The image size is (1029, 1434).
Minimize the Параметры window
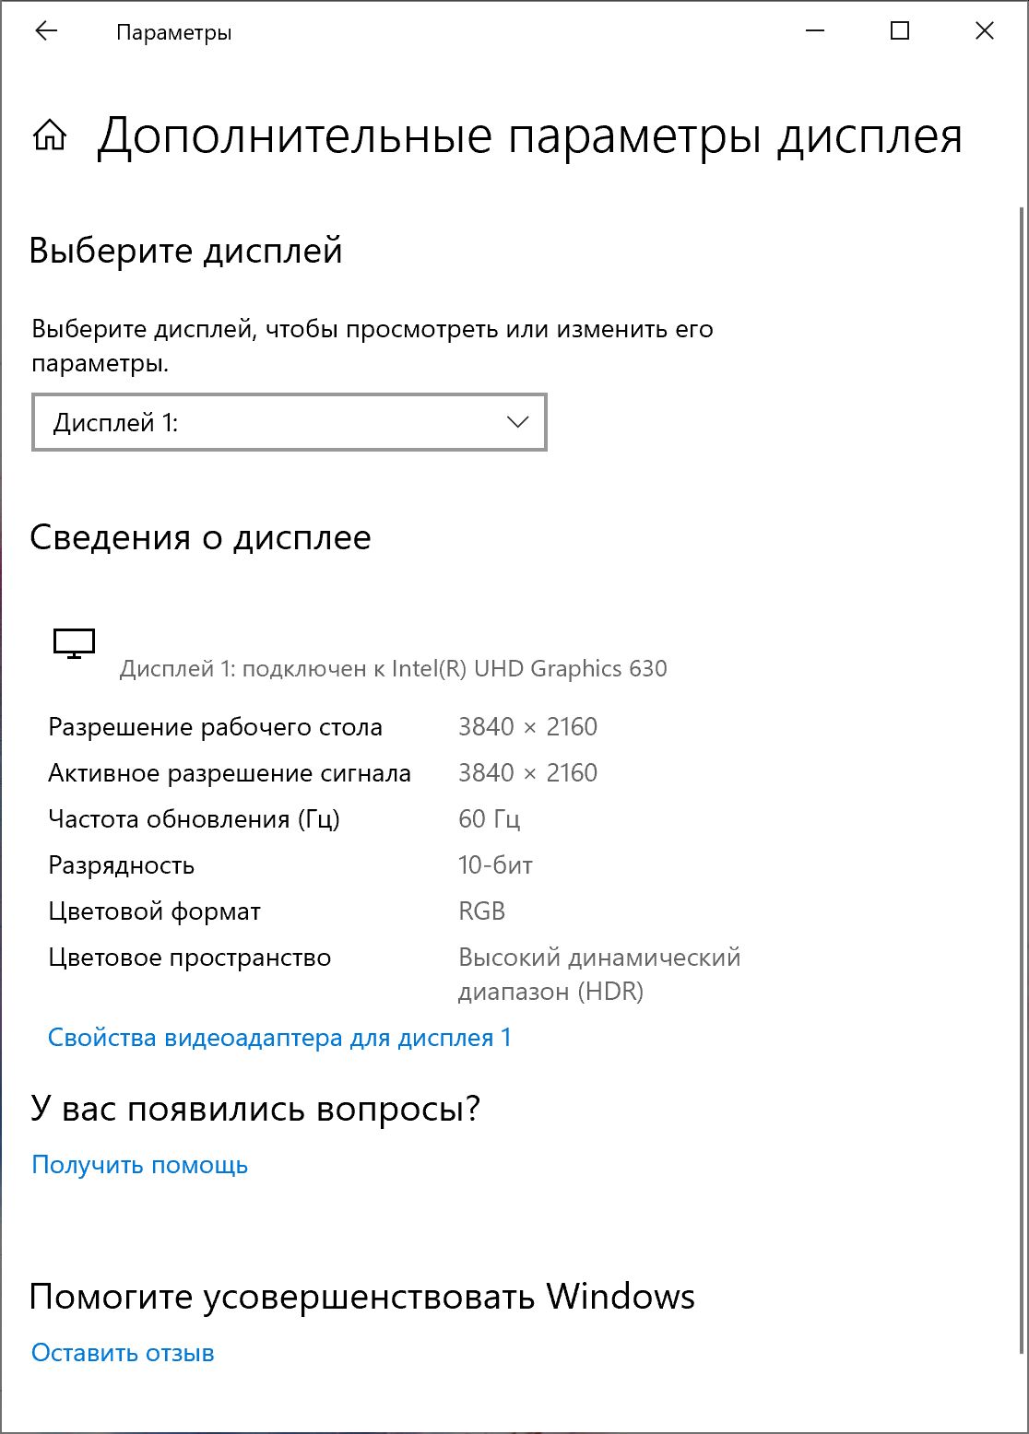coord(815,32)
